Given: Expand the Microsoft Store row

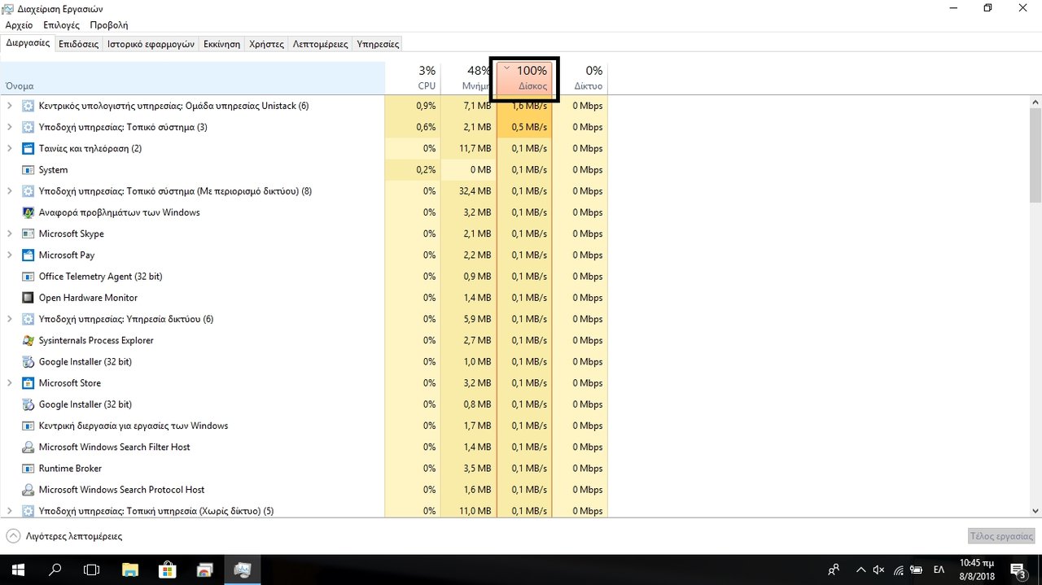Looking at the screenshot, I should coord(10,383).
